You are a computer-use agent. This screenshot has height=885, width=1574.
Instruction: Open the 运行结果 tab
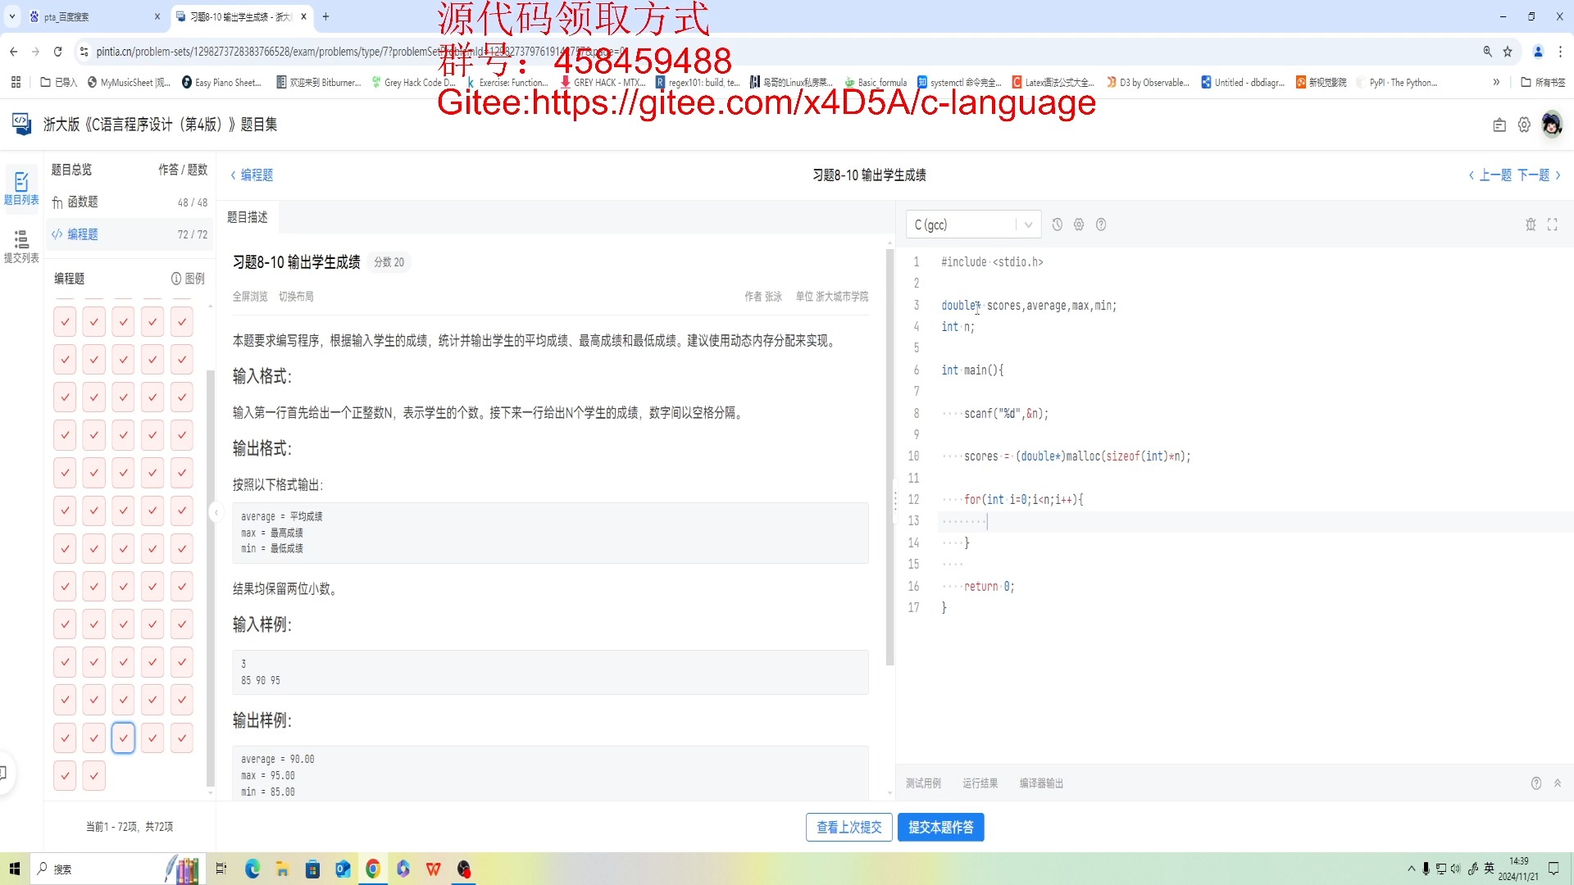(x=980, y=783)
